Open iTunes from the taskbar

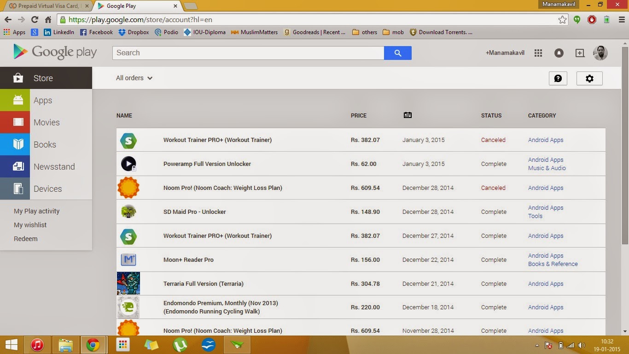[37, 345]
